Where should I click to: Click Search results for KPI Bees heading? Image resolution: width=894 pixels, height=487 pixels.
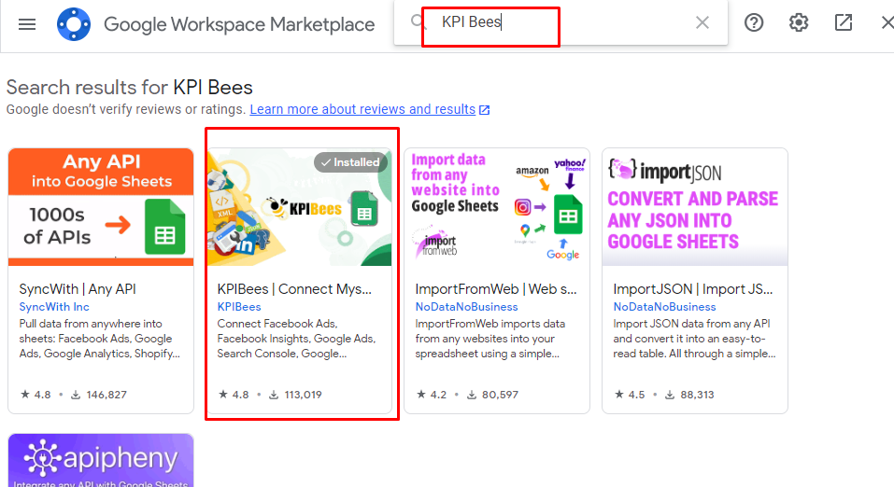pos(130,88)
